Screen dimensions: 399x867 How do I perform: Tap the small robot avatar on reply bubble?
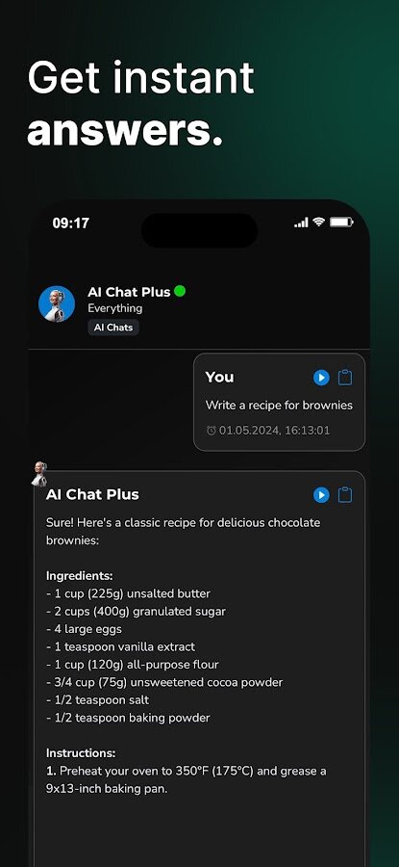39,474
